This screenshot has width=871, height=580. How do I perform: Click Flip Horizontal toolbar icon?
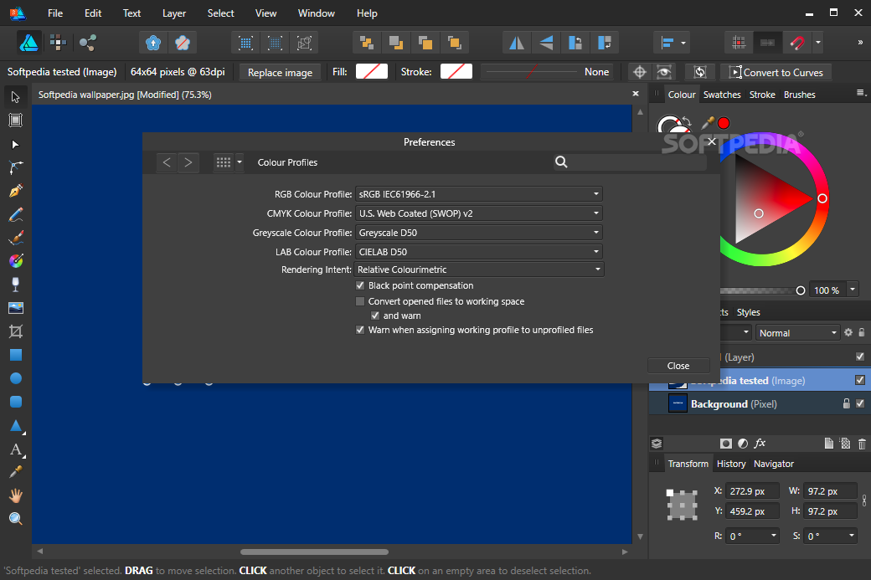517,43
